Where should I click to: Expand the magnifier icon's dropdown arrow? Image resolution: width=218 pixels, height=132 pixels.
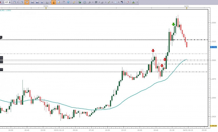click(50, 2)
